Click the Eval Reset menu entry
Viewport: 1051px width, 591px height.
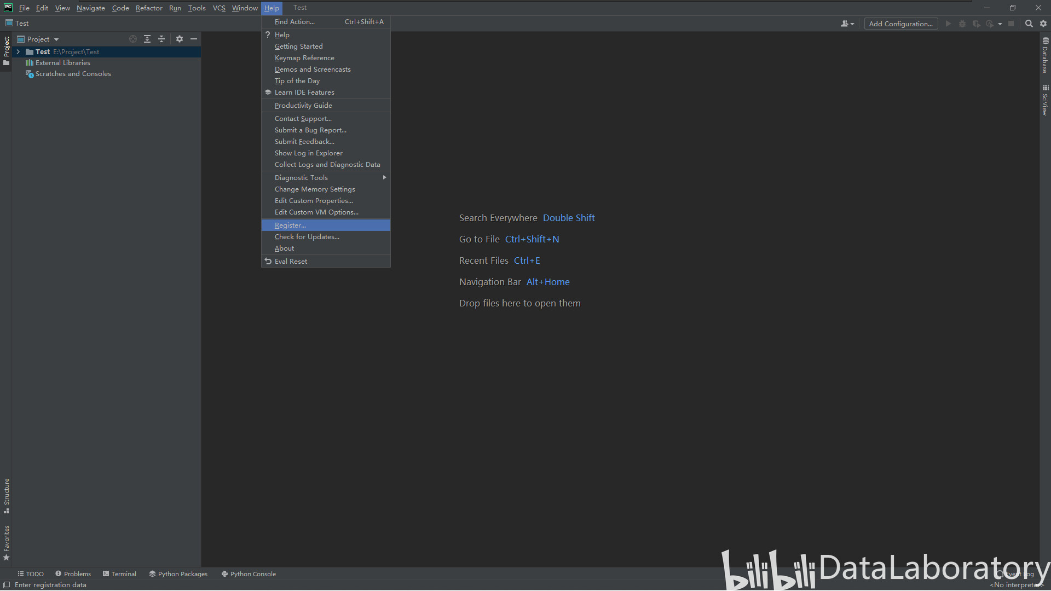[x=291, y=262]
